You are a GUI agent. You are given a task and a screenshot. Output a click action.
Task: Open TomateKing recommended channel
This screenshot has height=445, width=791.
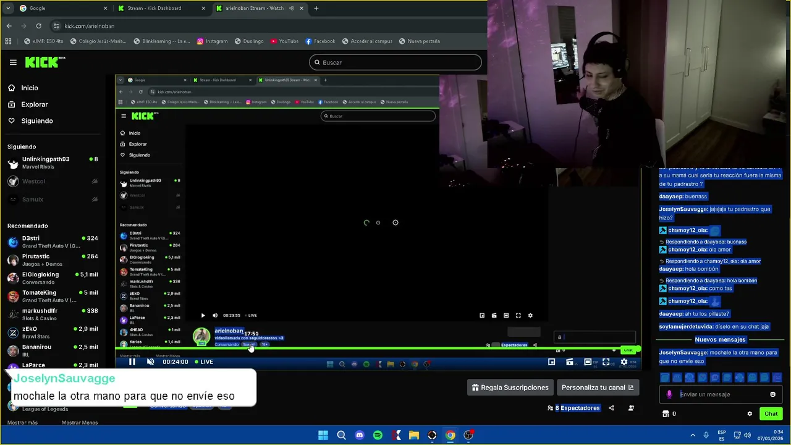click(x=53, y=296)
